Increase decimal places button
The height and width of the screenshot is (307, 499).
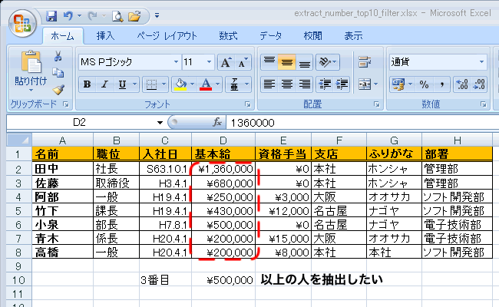point(462,84)
